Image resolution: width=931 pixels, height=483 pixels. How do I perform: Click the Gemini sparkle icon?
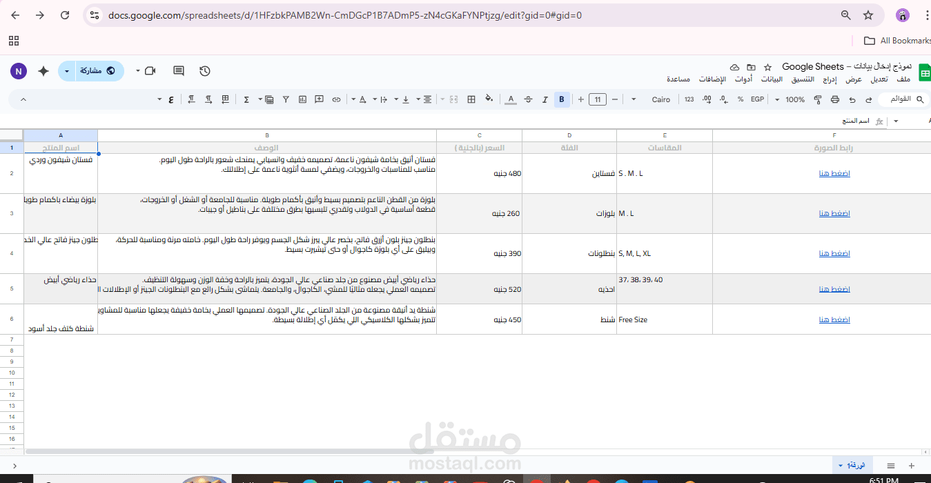[x=43, y=71]
